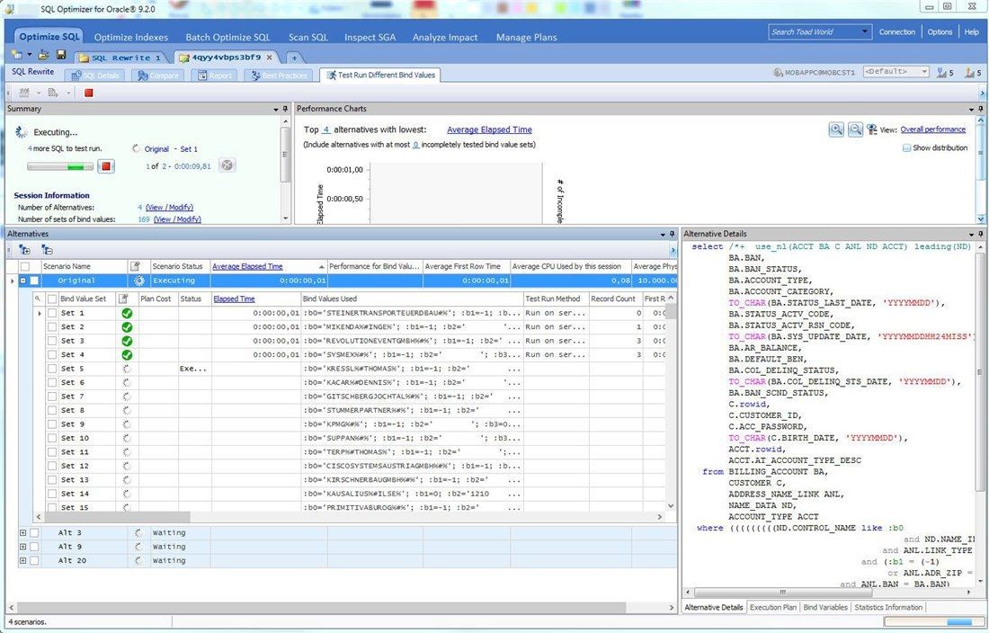Viewport: 989px width, 633px height.
Task: Open the Manage Plans module
Action: [527, 37]
